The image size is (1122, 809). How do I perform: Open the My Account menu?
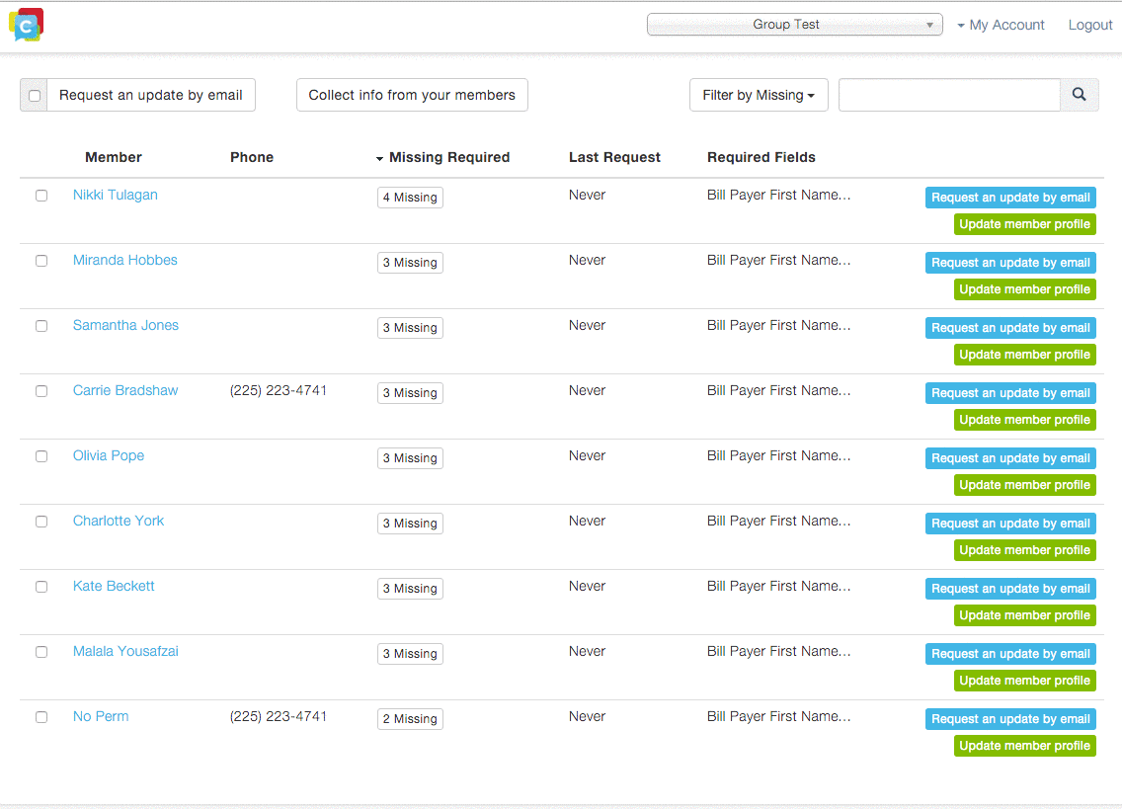[x=1001, y=25]
